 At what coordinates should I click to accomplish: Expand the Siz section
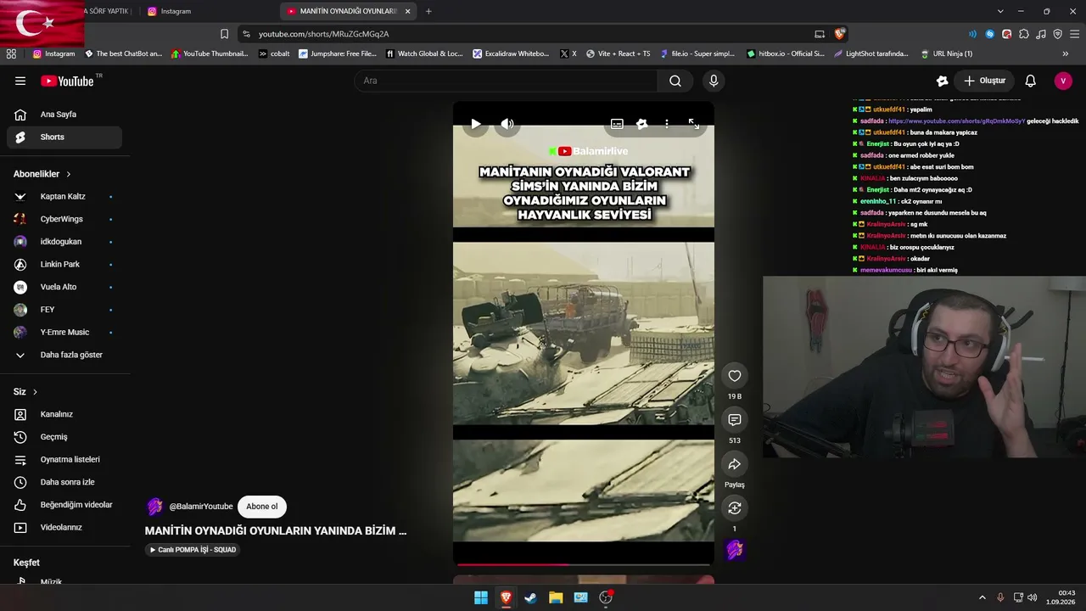point(25,391)
